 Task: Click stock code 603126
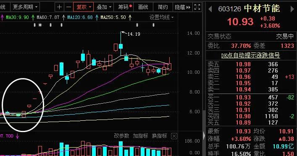pos(229,9)
